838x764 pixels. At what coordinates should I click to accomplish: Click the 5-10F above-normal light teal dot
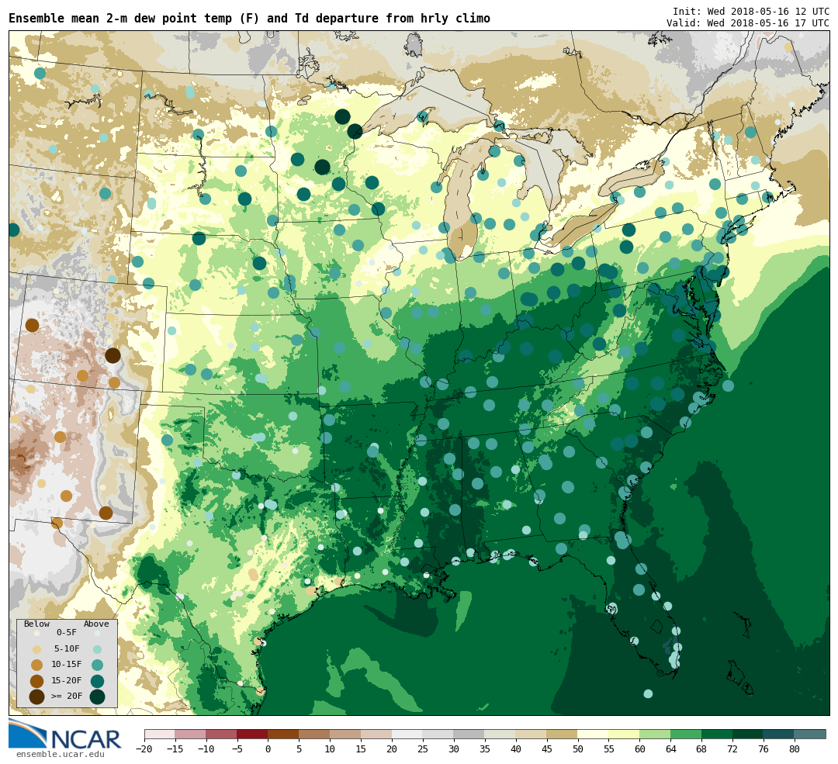[x=97, y=650]
